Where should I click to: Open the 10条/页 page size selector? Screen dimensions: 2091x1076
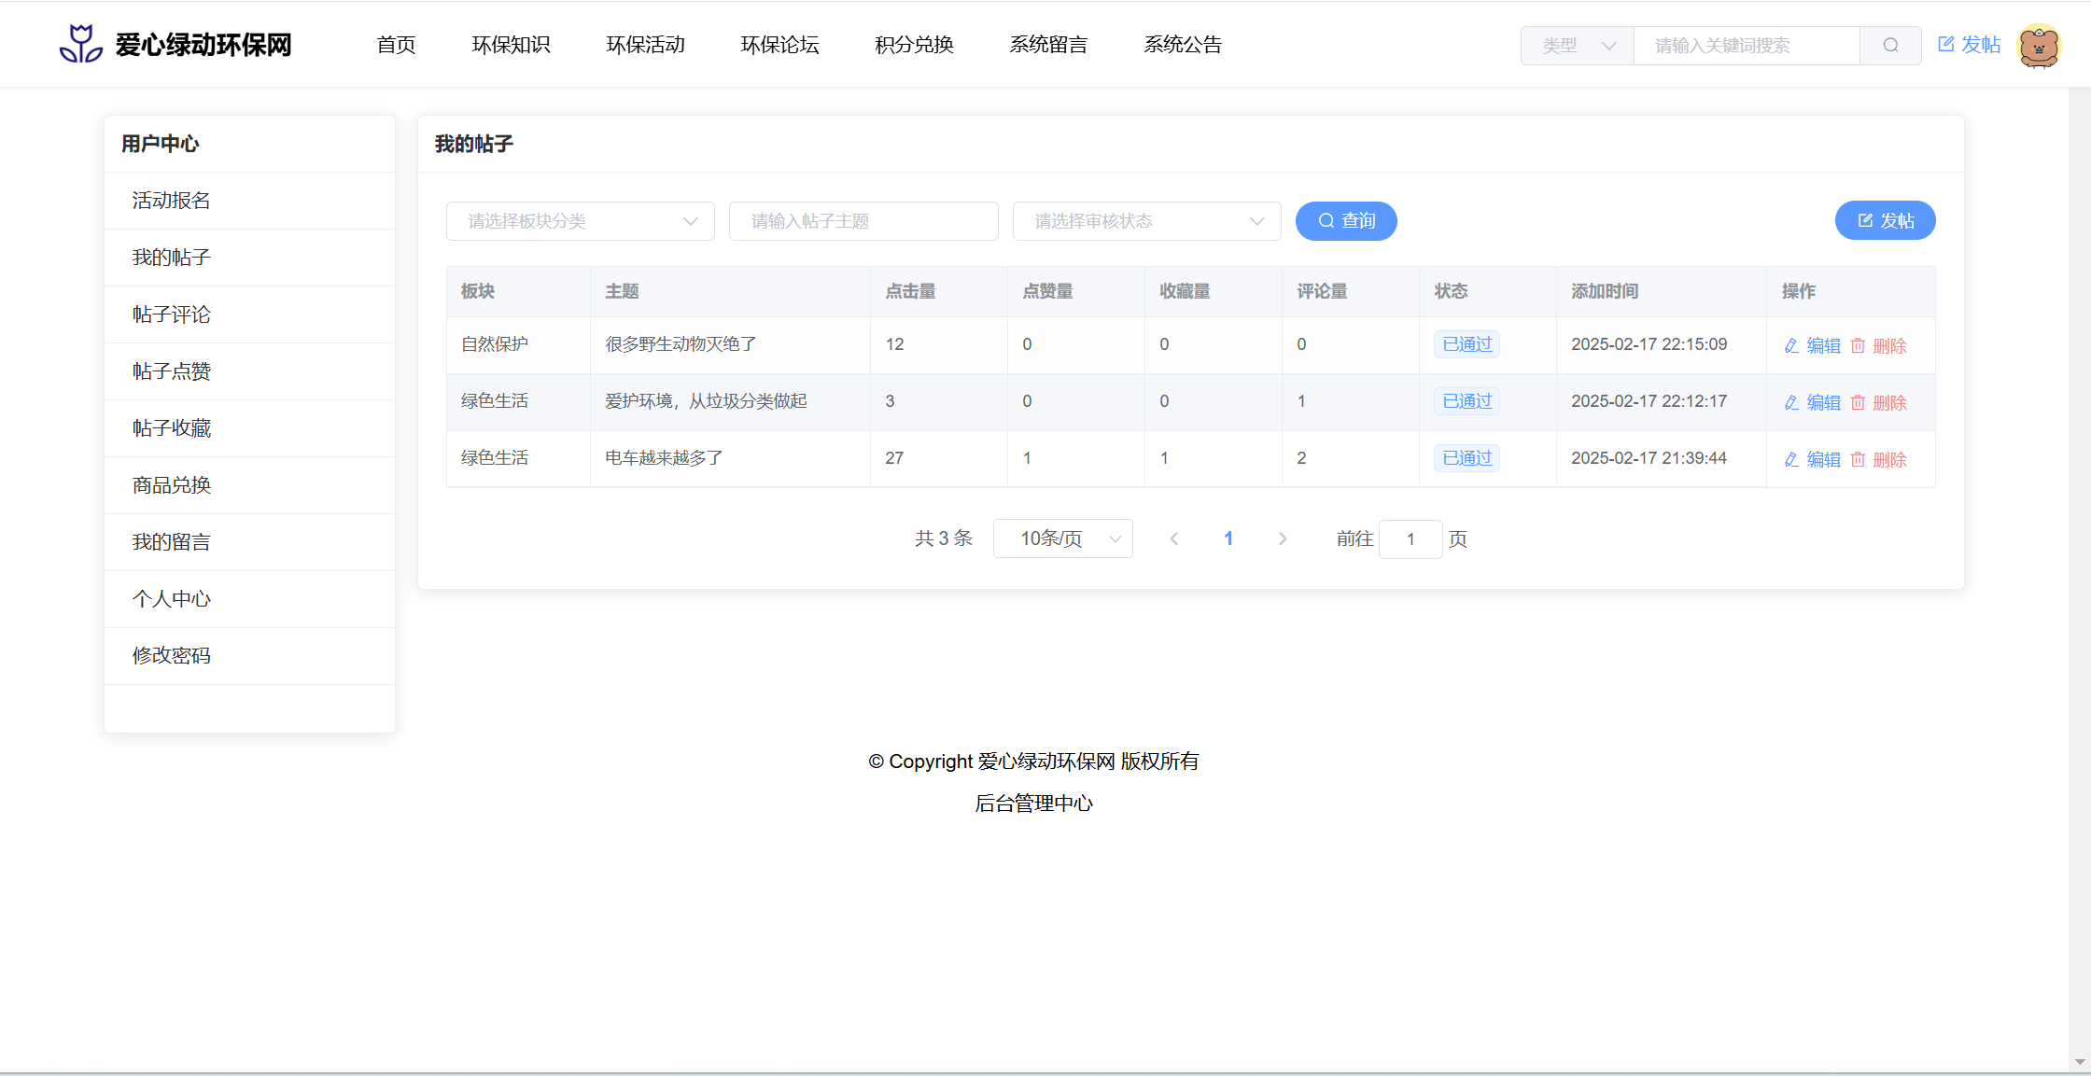1062,538
